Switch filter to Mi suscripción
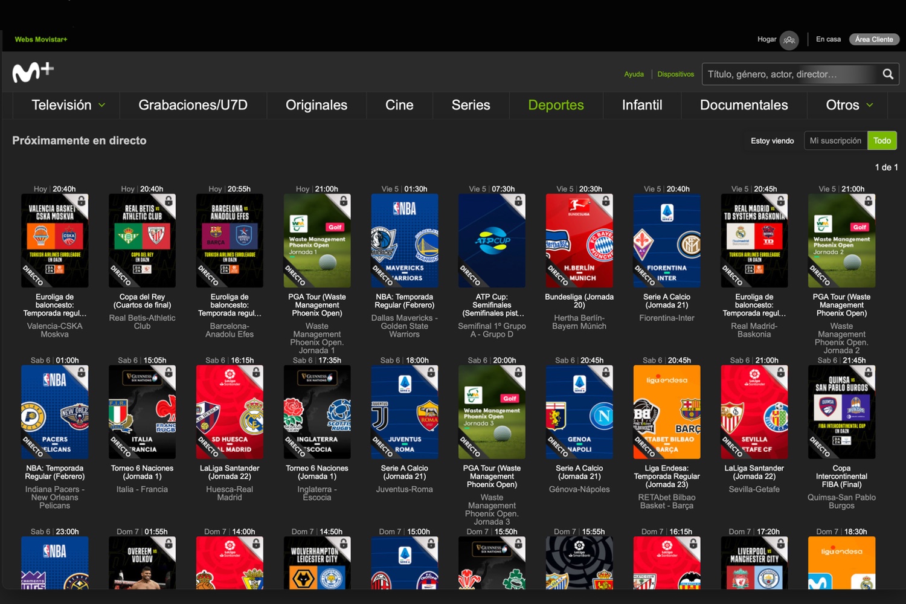 coord(835,141)
